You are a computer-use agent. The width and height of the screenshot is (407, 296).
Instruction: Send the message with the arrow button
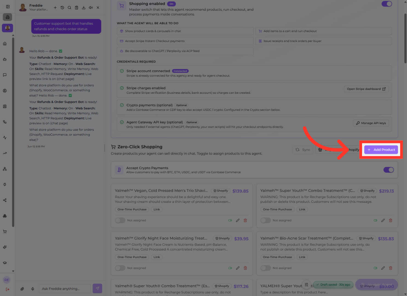coord(97,288)
